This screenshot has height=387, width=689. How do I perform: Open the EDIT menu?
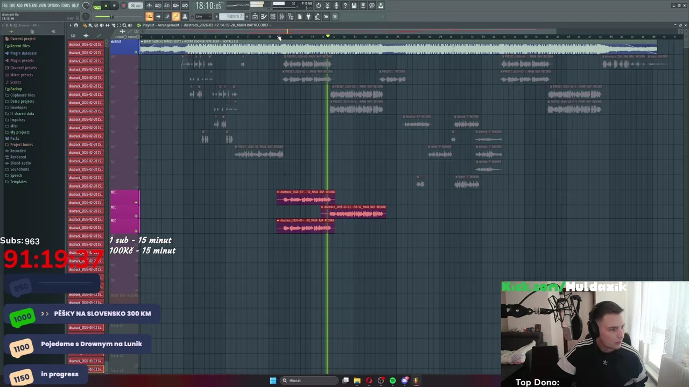[12, 5]
